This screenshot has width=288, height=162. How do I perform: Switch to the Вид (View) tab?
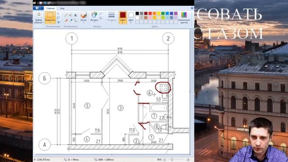[62, 9]
